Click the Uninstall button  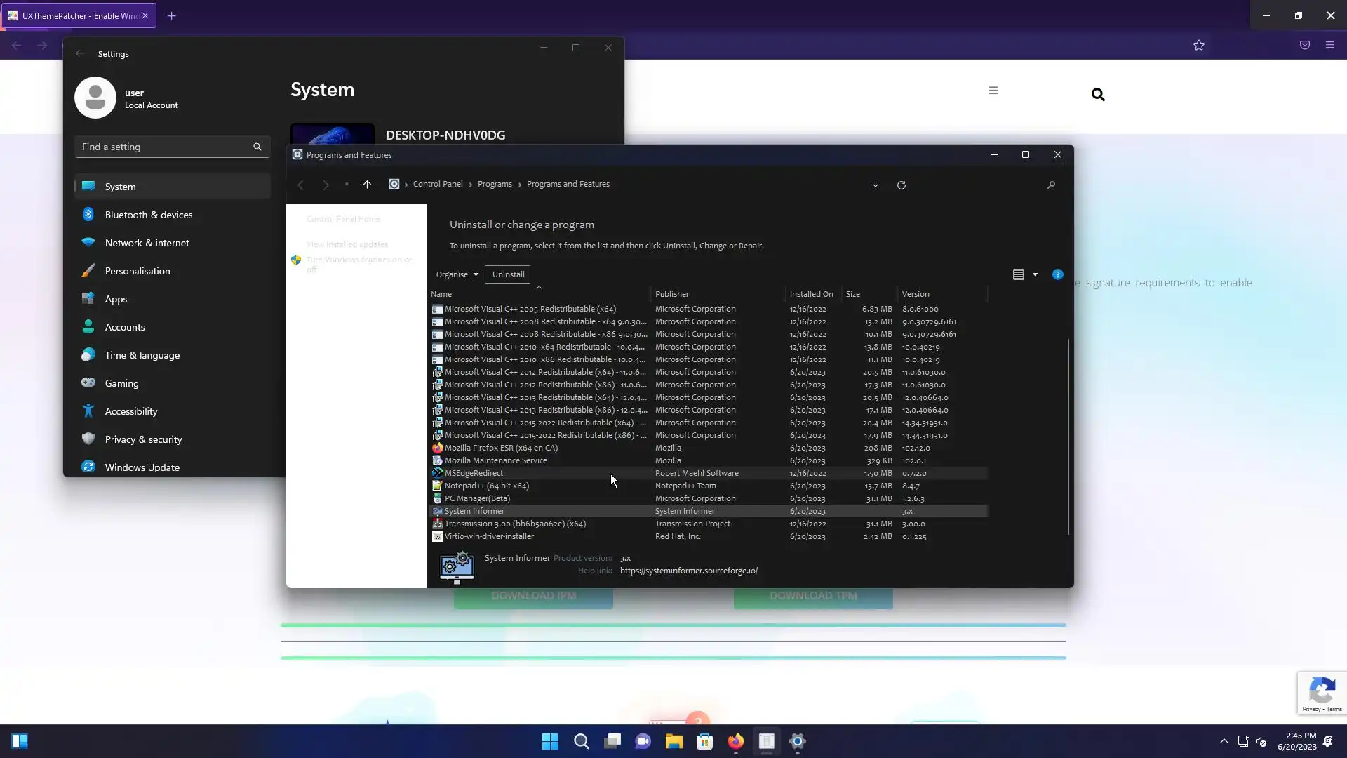(x=508, y=274)
